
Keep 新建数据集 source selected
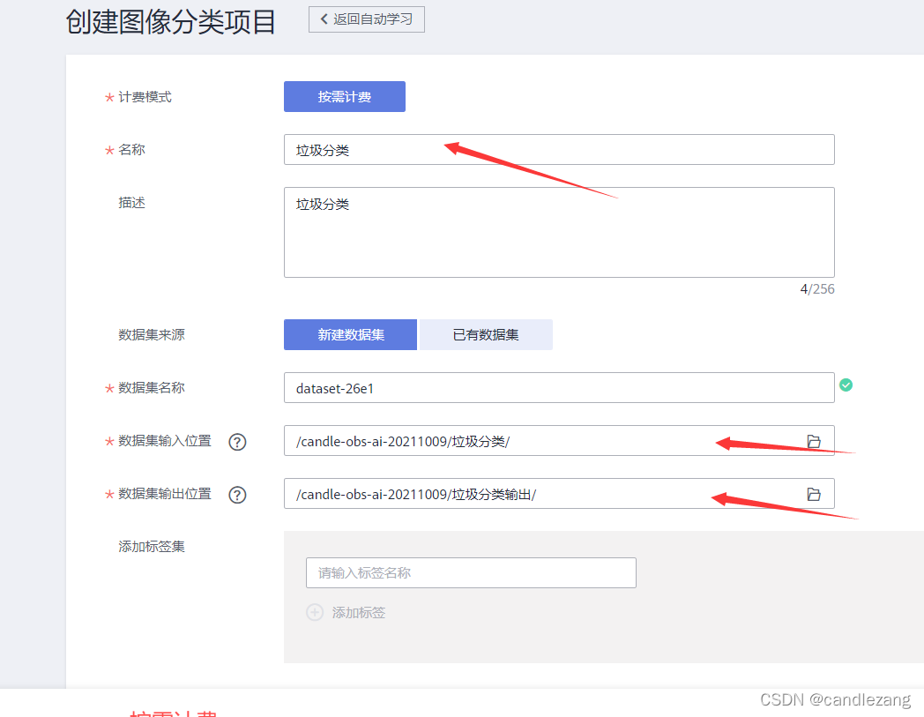coord(349,334)
